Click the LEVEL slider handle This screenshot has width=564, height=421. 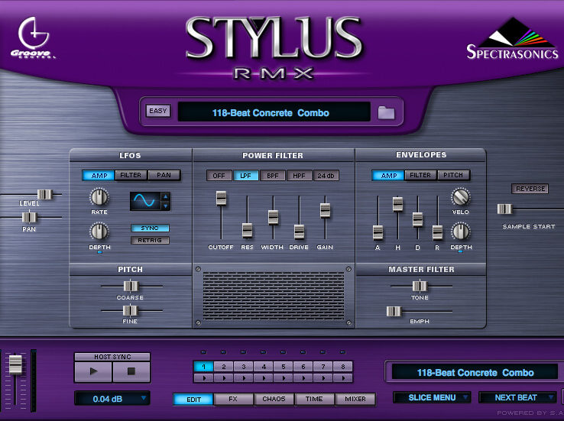45,195
